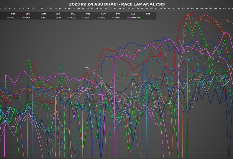Viewport: 233px width, 159px height.
Task: Hide the HAM line via legend
Action: click(43, 14)
